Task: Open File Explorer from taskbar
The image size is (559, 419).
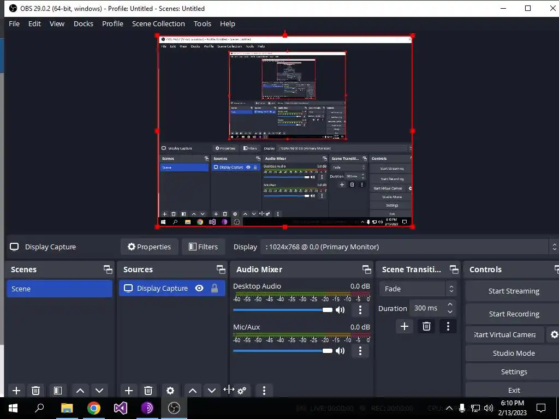Action: coord(67,408)
